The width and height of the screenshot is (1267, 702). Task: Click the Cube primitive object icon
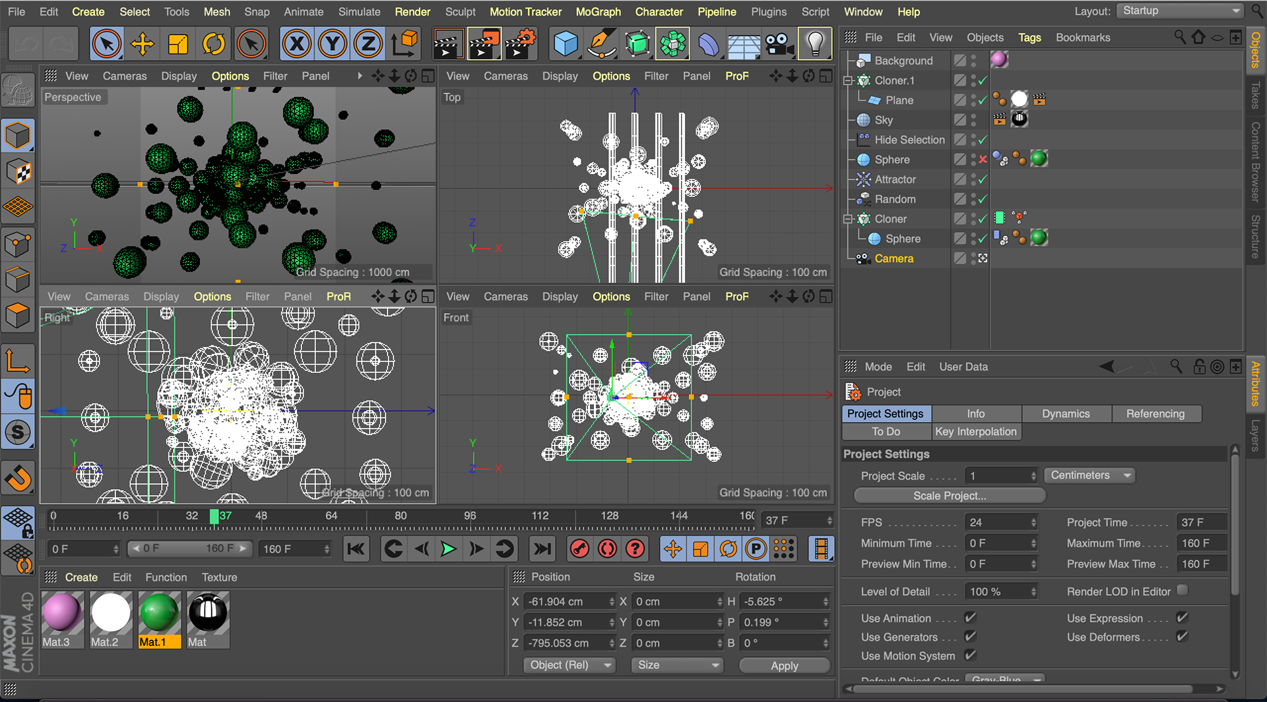(x=566, y=44)
